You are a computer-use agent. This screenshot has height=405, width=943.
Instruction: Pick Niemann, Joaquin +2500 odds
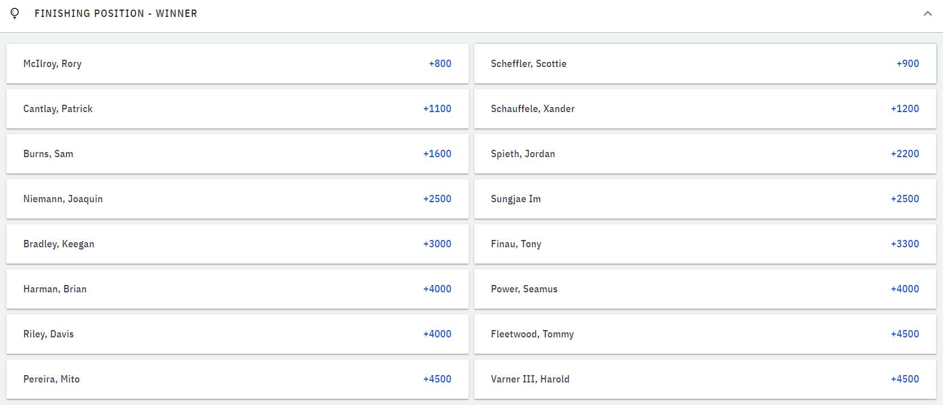237,199
